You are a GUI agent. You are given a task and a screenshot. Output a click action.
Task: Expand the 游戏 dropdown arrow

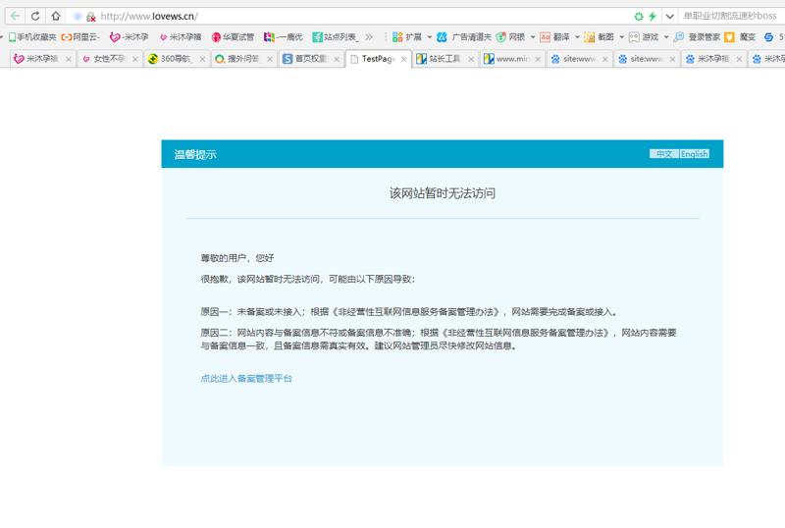(x=666, y=37)
